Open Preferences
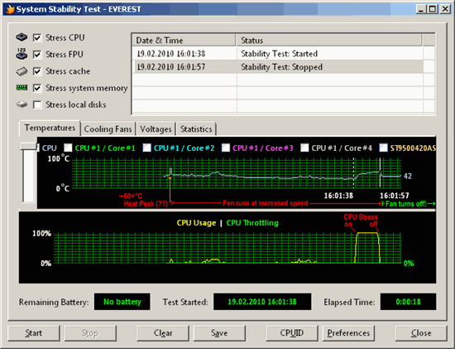455x349 pixels. (x=348, y=333)
